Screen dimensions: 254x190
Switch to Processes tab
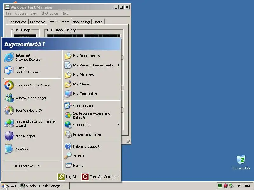(38, 22)
